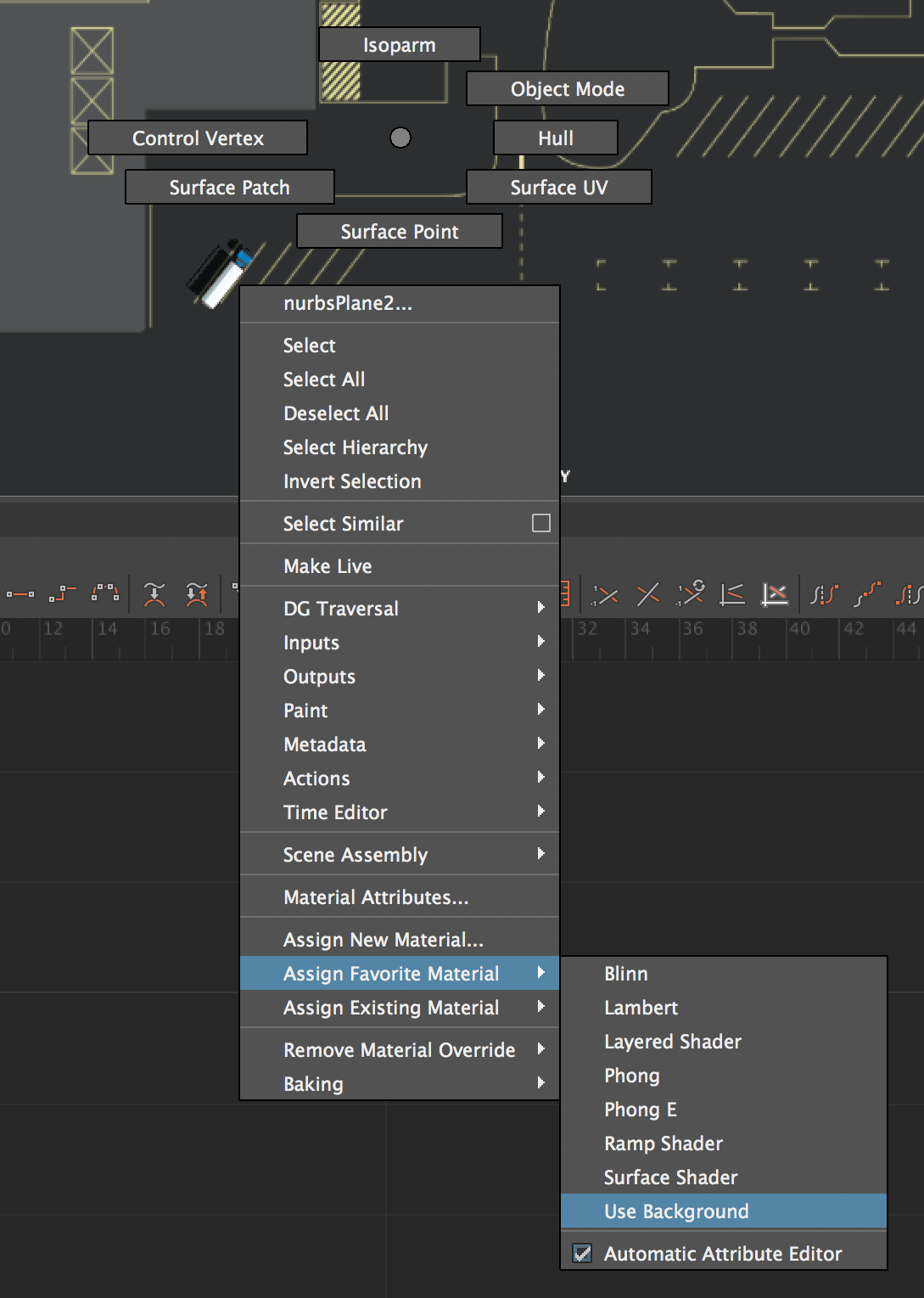
Task: Check the Automatic Attribute Editor checkbox
Action: click(583, 1253)
